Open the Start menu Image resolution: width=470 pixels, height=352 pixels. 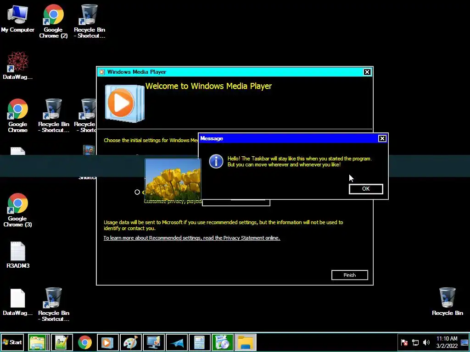coord(12,342)
